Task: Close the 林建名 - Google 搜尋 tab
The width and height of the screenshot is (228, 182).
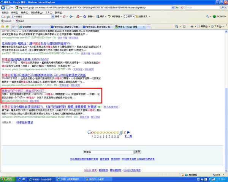Action: [x=144, y=27]
